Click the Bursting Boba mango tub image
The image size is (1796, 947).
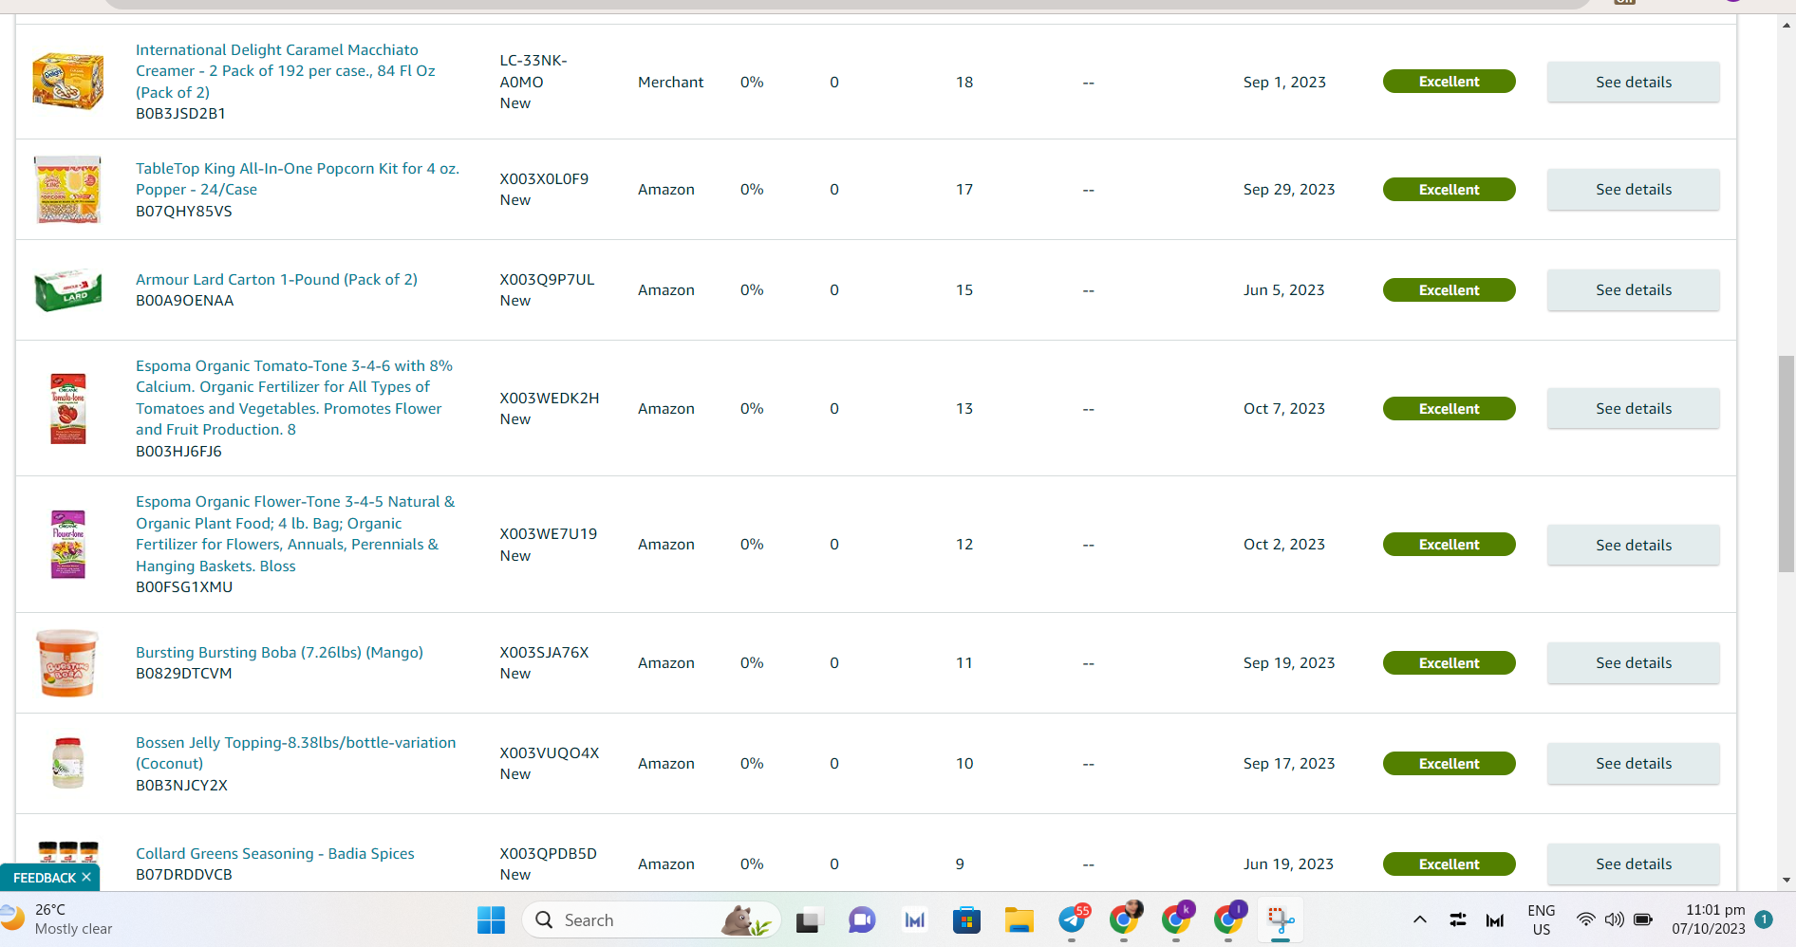[67, 663]
